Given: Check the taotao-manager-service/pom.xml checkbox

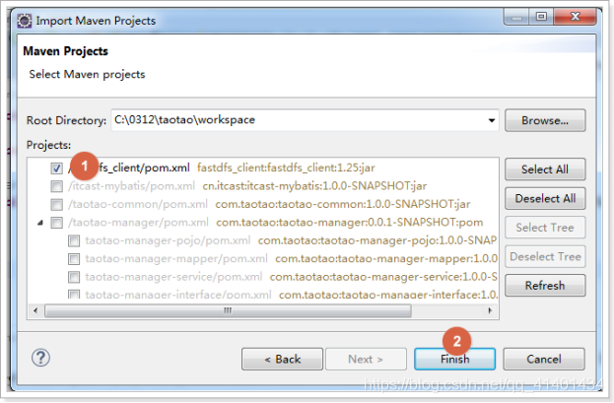Looking at the screenshot, I should (74, 277).
